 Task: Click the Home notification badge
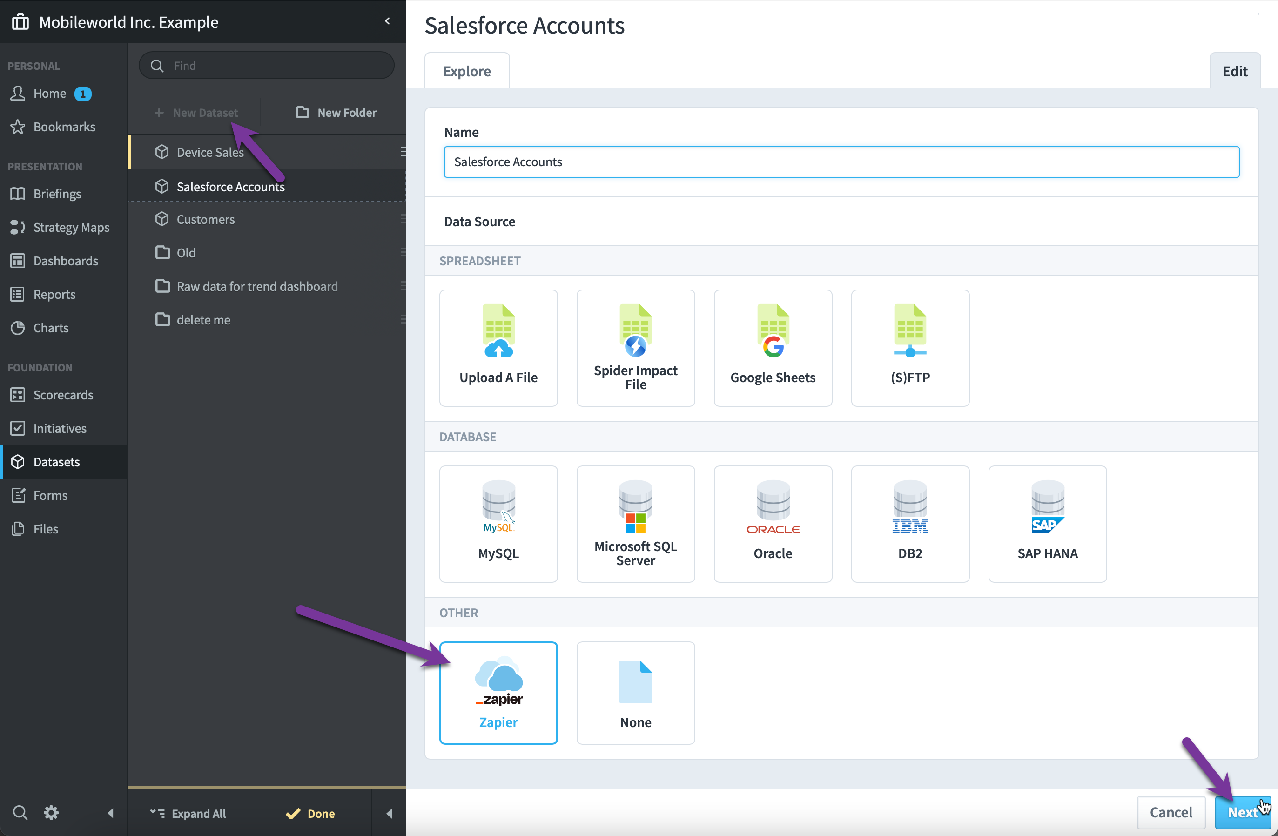pyautogui.click(x=83, y=94)
